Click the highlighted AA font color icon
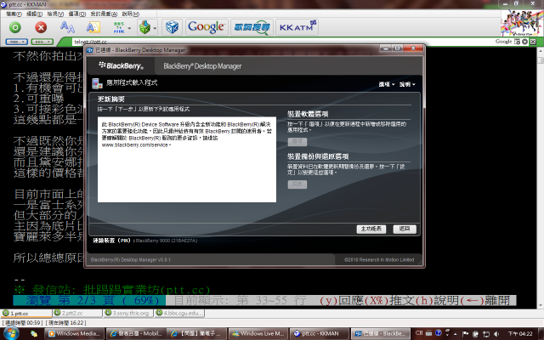Viewport: 544px width, 340px height. coord(93,27)
